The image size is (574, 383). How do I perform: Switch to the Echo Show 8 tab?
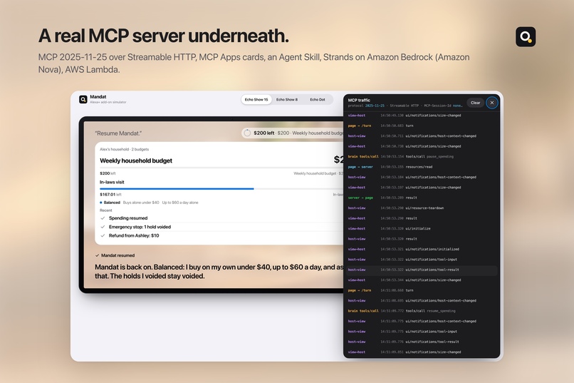[286, 100]
